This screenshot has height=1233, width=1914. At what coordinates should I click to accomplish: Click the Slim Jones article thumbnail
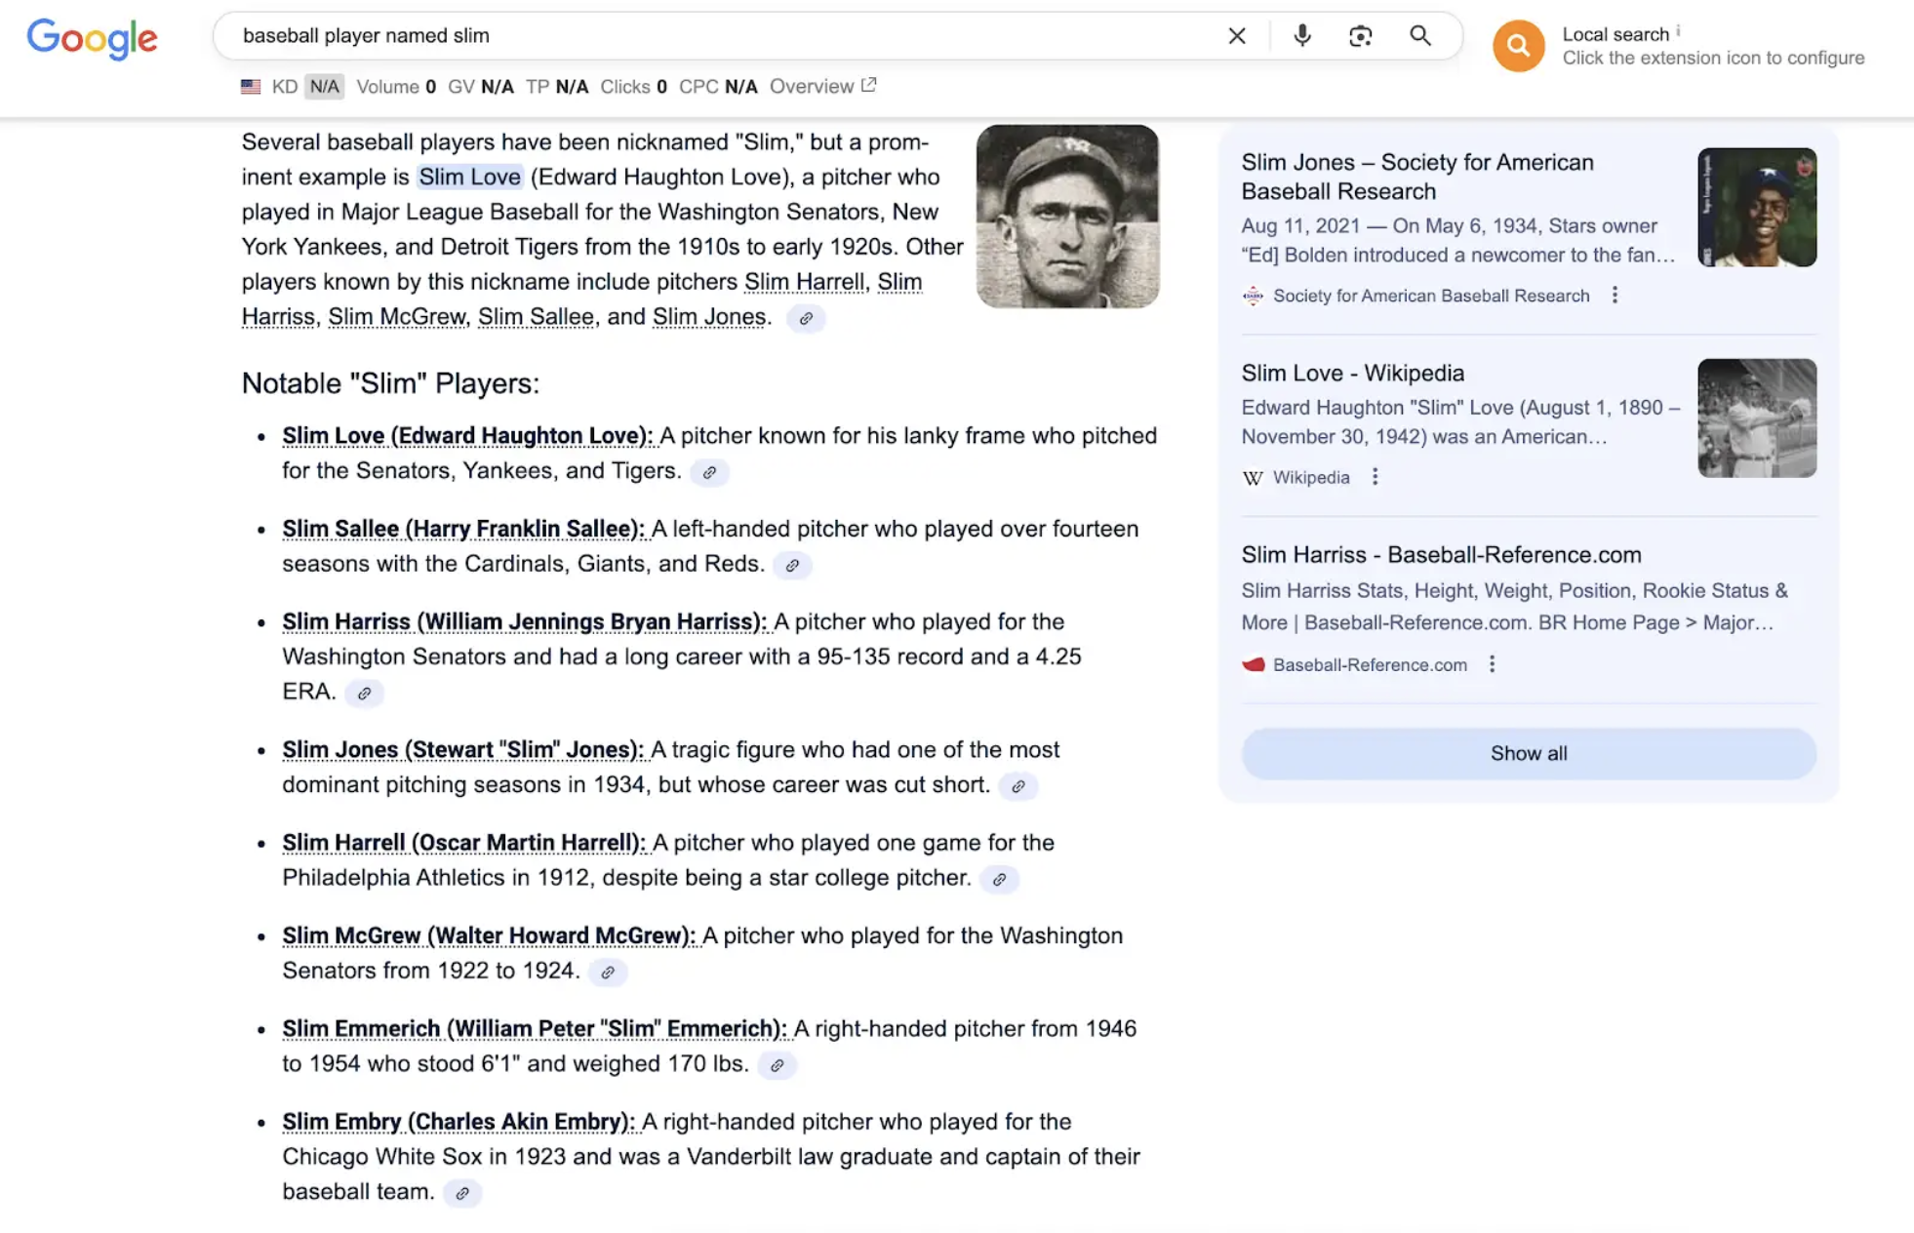coord(1756,207)
